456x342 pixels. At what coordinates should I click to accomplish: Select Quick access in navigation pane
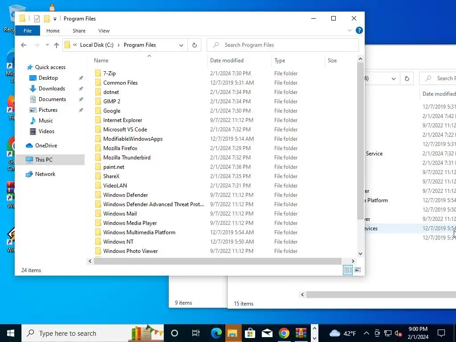50,67
